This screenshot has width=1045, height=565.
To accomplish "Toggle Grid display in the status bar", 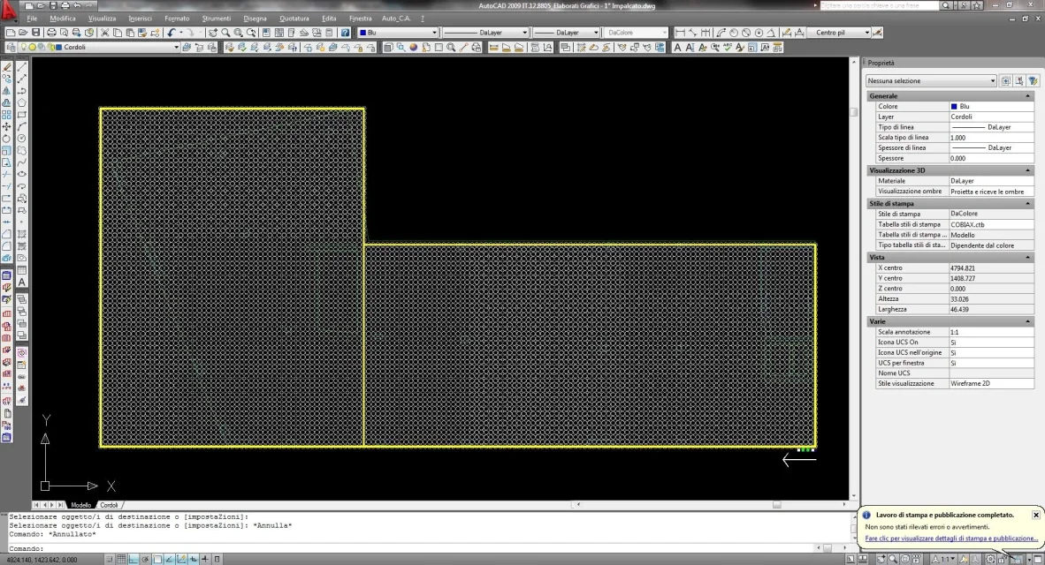I will click(120, 559).
